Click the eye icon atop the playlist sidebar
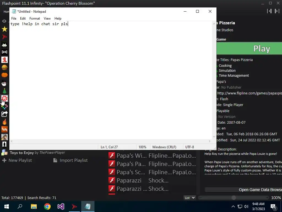Screen dimensions: 282x212 (x=4, y=21)
